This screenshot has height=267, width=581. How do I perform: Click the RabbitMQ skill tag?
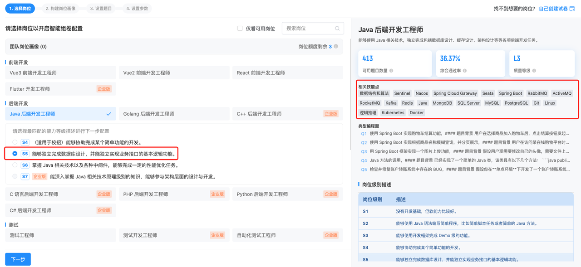pyautogui.click(x=537, y=93)
